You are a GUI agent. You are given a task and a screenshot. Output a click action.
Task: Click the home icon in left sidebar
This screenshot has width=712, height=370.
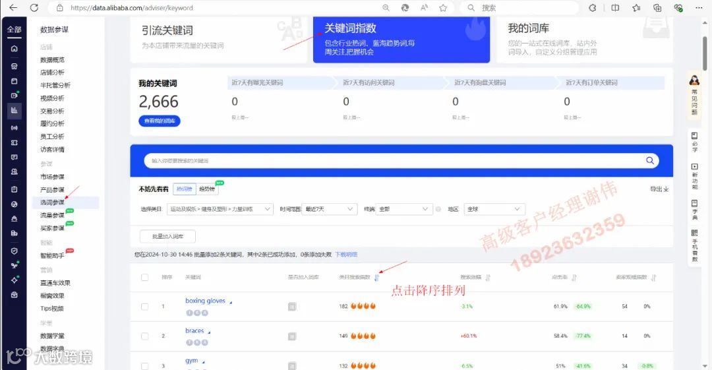[14, 49]
